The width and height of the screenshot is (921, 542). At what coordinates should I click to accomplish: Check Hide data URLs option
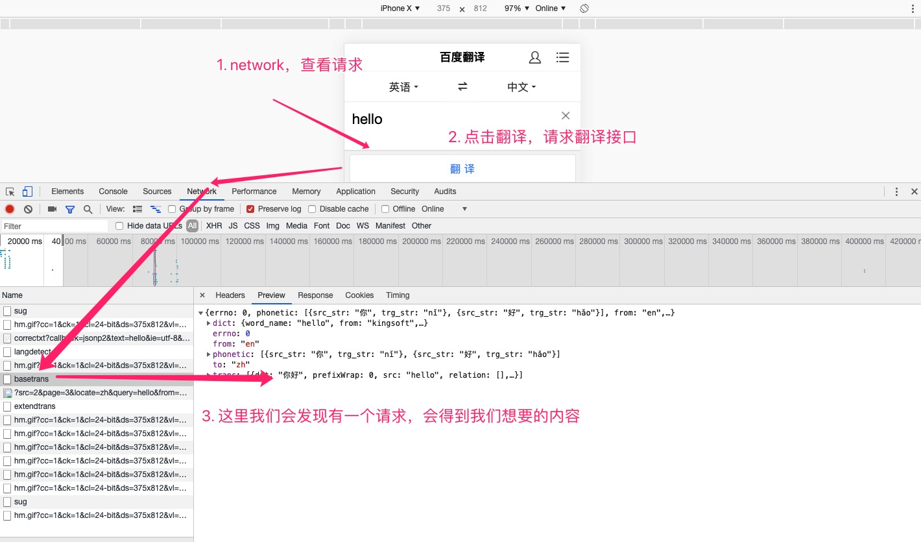point(119,226)
